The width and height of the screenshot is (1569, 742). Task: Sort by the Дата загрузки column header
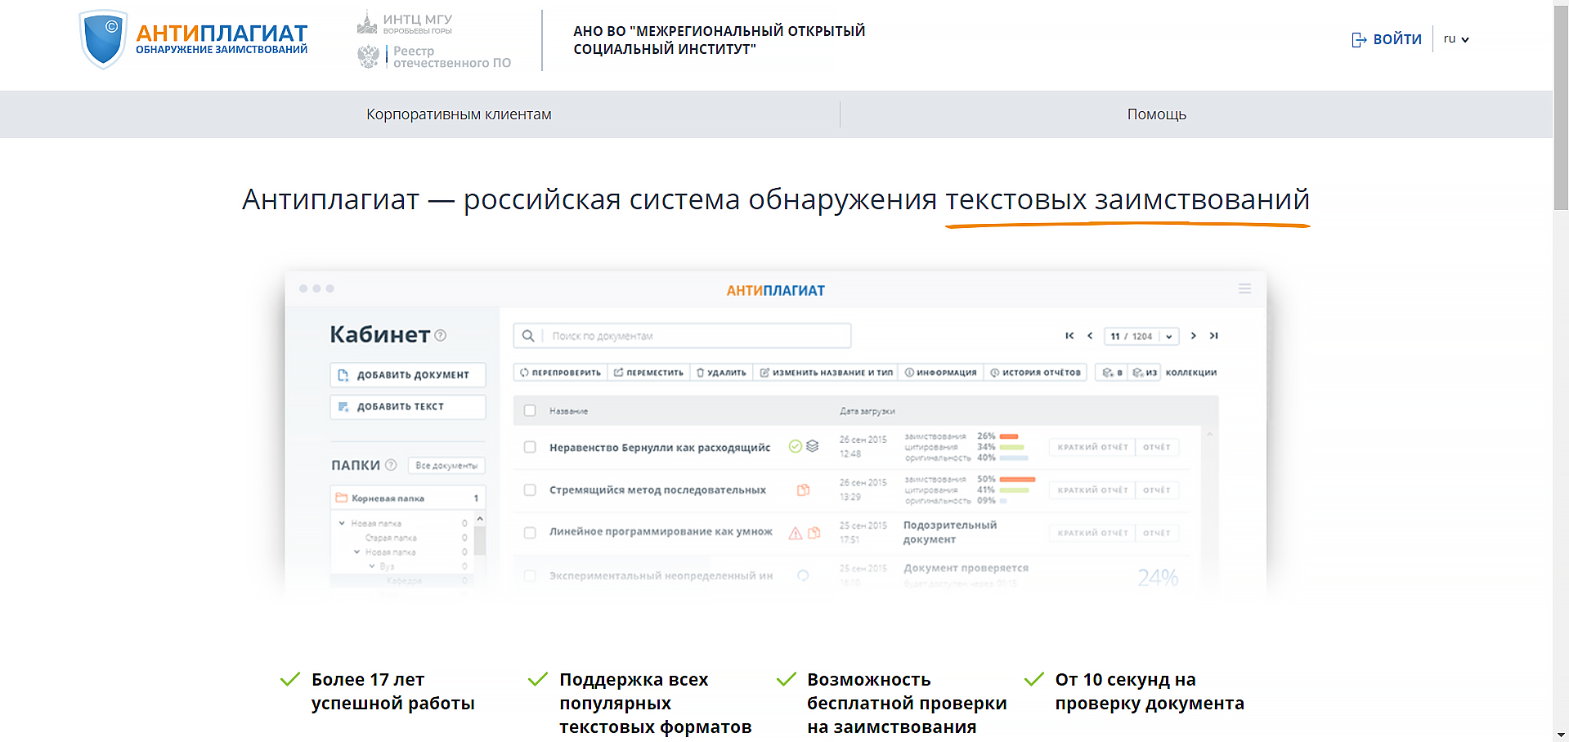867,411
